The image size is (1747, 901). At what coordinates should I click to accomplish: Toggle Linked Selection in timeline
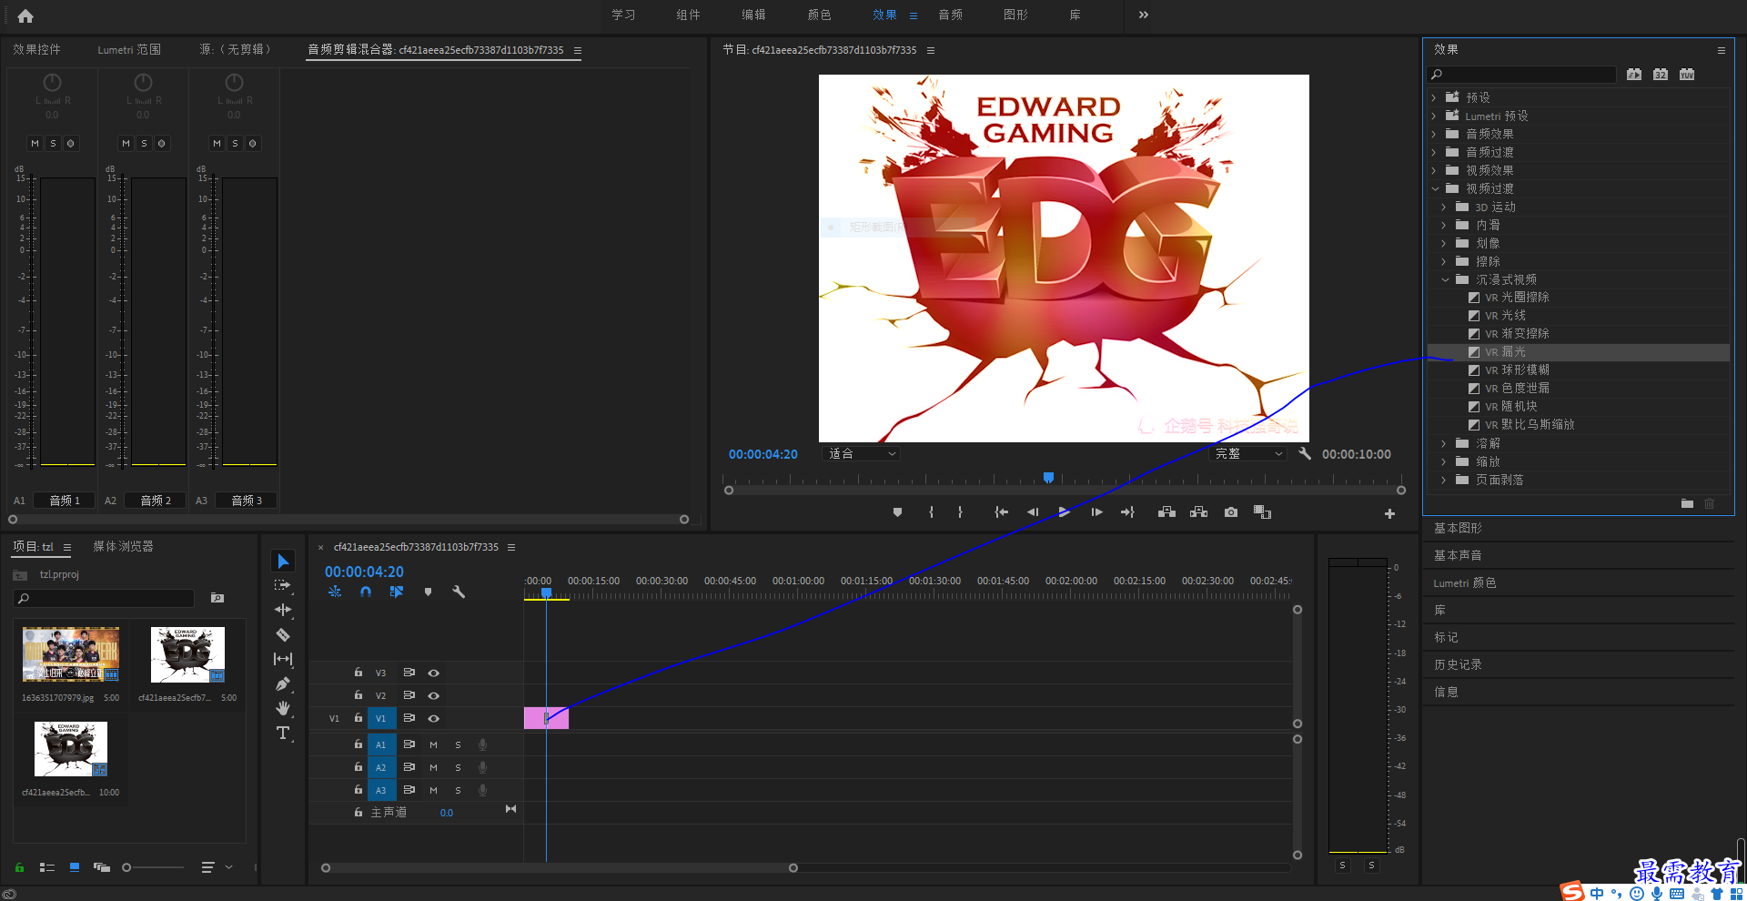397,592
